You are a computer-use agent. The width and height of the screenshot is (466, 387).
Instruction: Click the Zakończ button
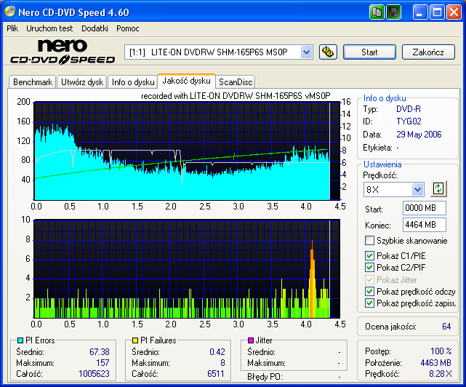point(428,52)
